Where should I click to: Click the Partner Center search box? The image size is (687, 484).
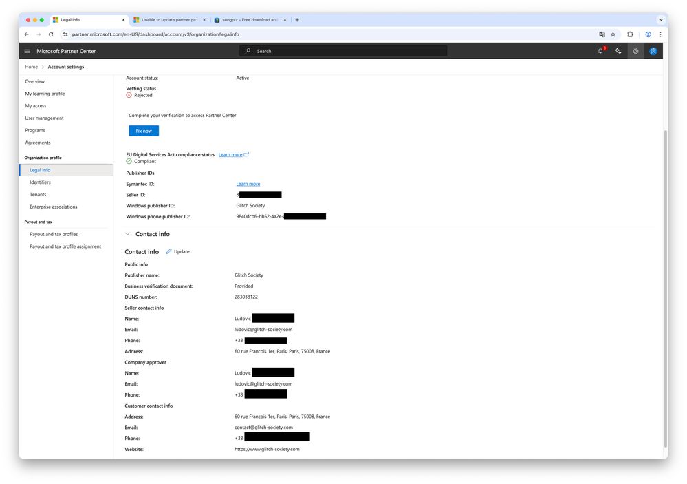(x=343, y=51)
